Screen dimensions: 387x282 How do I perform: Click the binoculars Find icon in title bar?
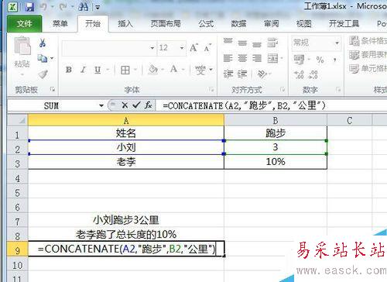tap(83, 7)
